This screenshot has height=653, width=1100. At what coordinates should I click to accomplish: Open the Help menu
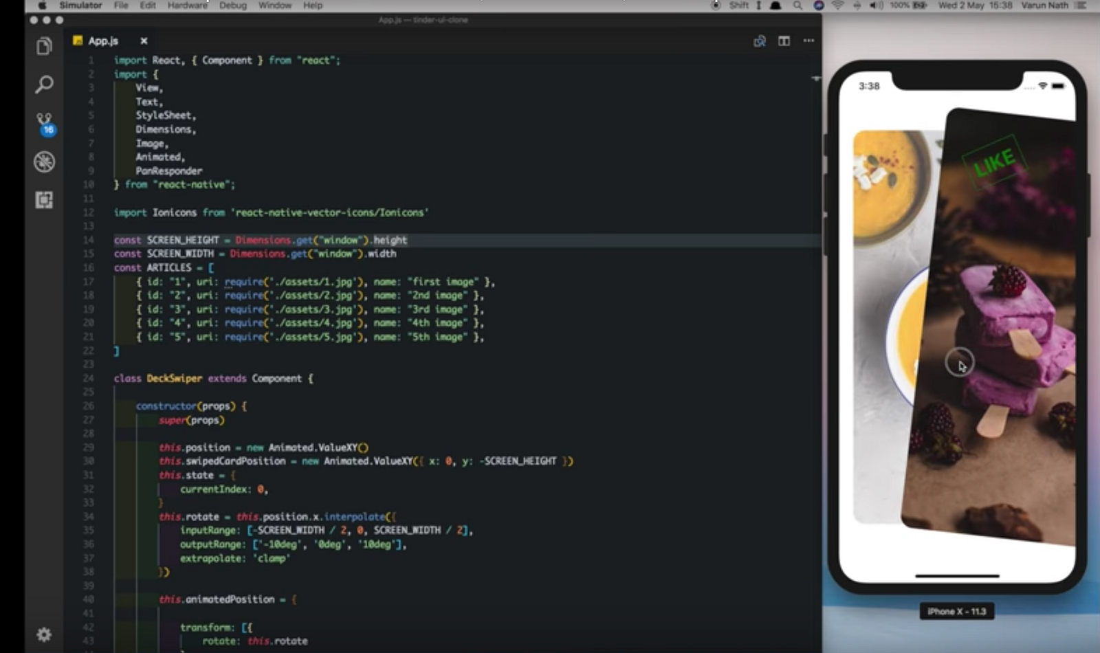click(313, 5)
